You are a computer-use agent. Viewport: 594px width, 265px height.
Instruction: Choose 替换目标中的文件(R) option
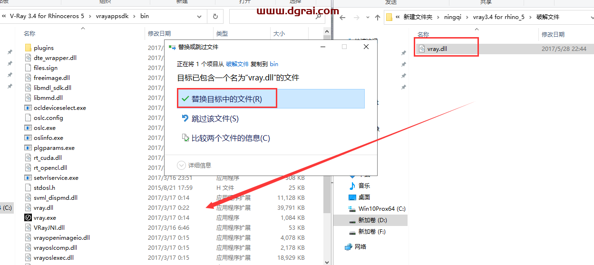[x=226, y=99]
